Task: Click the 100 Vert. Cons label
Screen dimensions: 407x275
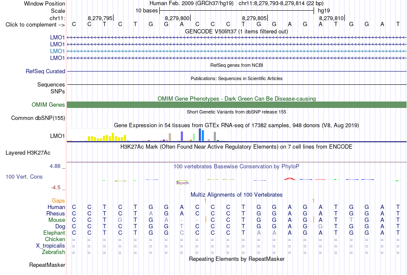Action: [x=24, y=176]
